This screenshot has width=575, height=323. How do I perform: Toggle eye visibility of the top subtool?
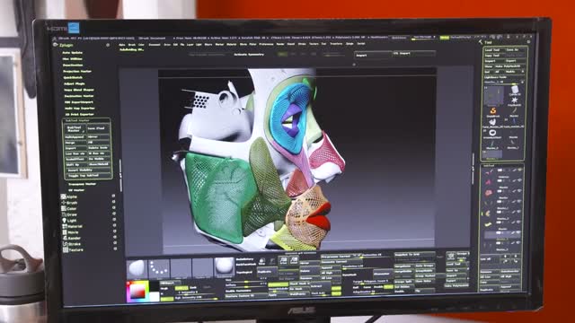tap(519, 170)
